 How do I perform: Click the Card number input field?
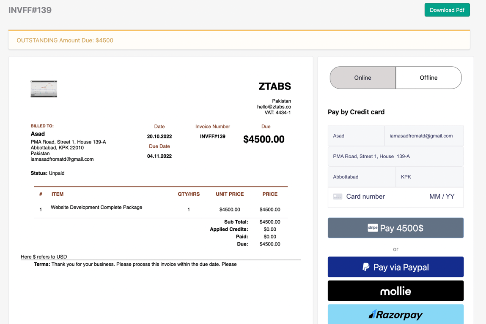(x=381, y=197)
